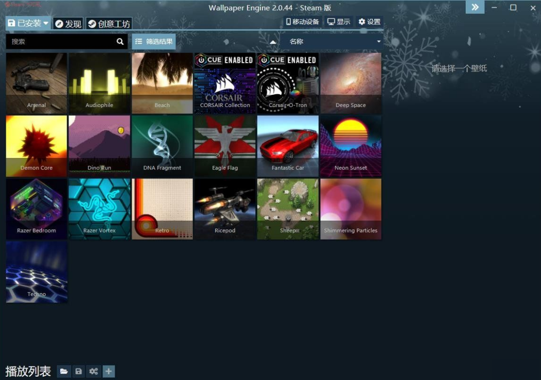
Task: Select the CORSAIR Collection wallpaper
Action: click(225, 83)
